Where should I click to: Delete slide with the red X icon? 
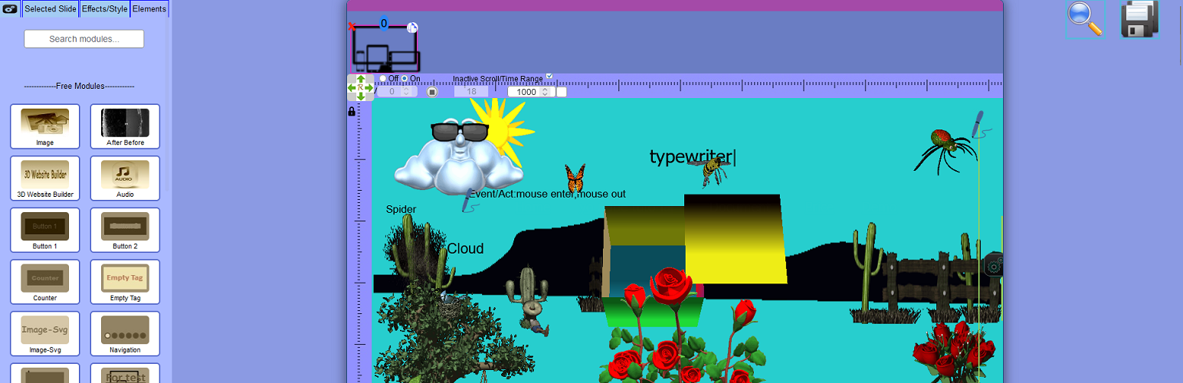coord(352,27)
